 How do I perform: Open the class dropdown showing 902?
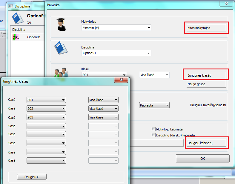pyautogui.click(x=46, y=109)
